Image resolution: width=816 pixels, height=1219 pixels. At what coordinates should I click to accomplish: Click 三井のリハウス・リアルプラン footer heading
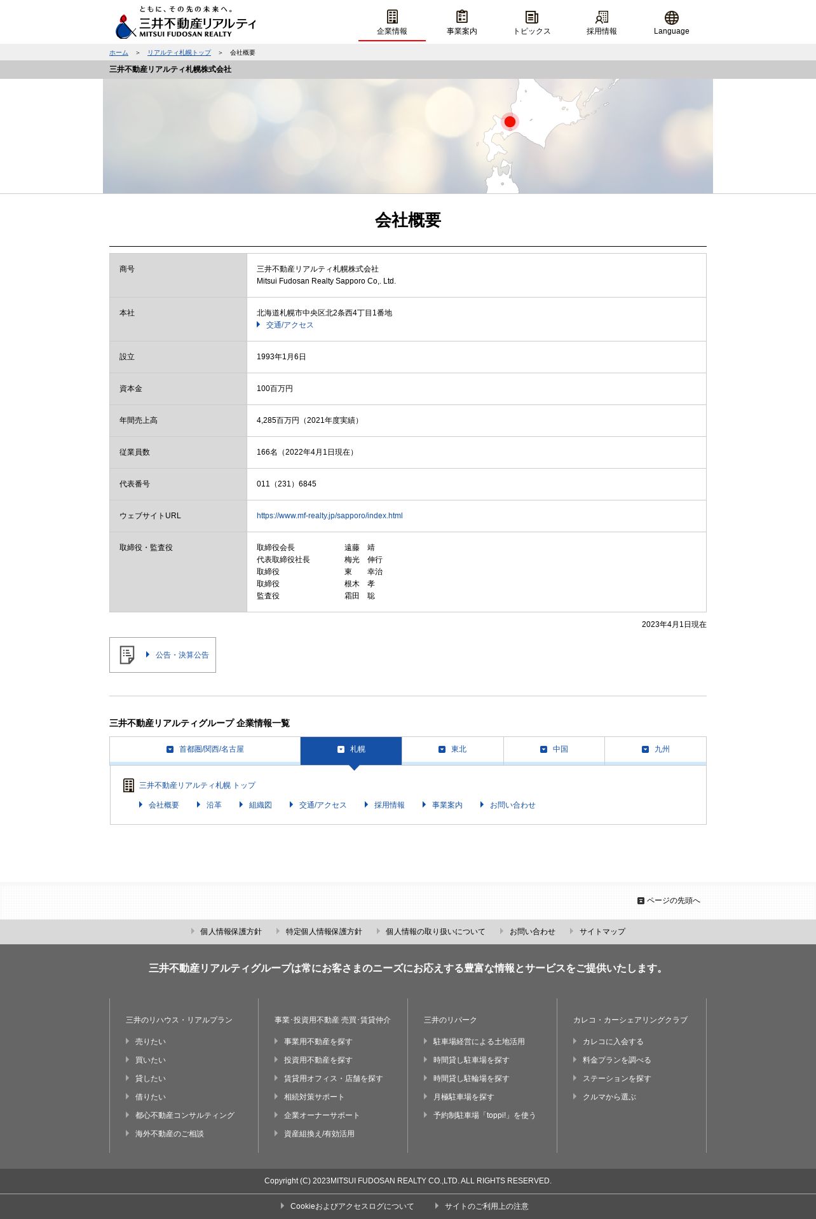click(179, 1020)
